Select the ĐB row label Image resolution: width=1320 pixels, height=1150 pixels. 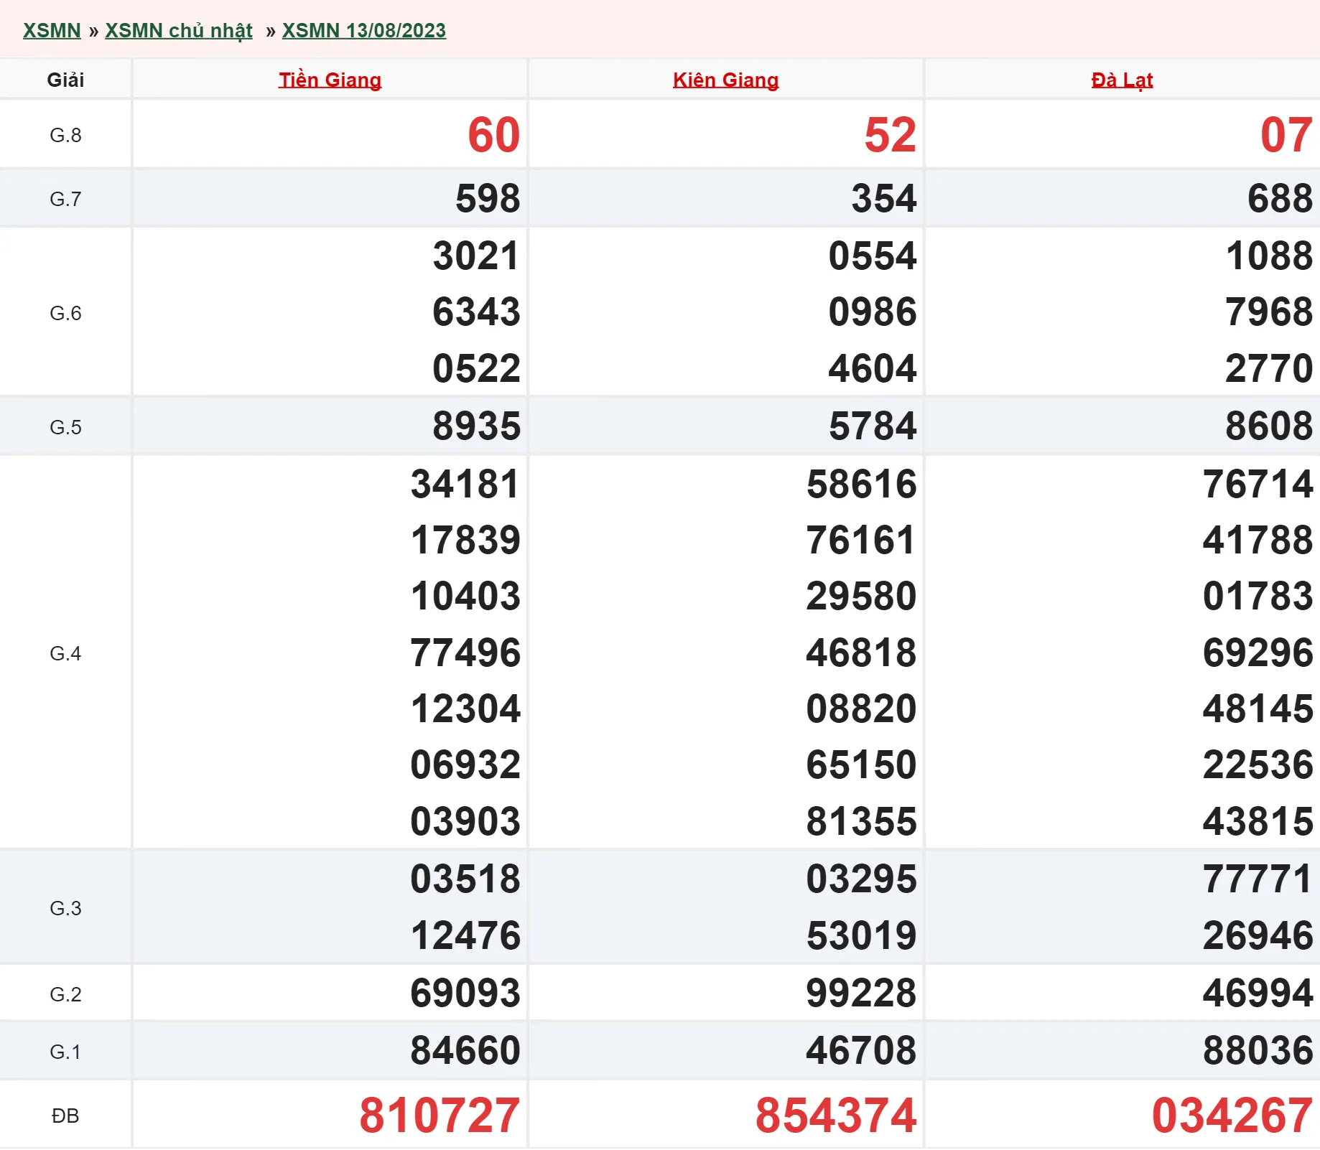pos(65,1116)
